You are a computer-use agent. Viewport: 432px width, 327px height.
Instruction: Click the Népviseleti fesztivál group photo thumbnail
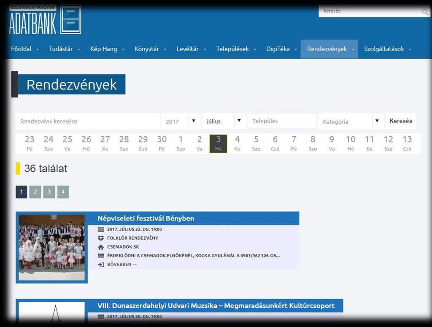tap(52, 247)
